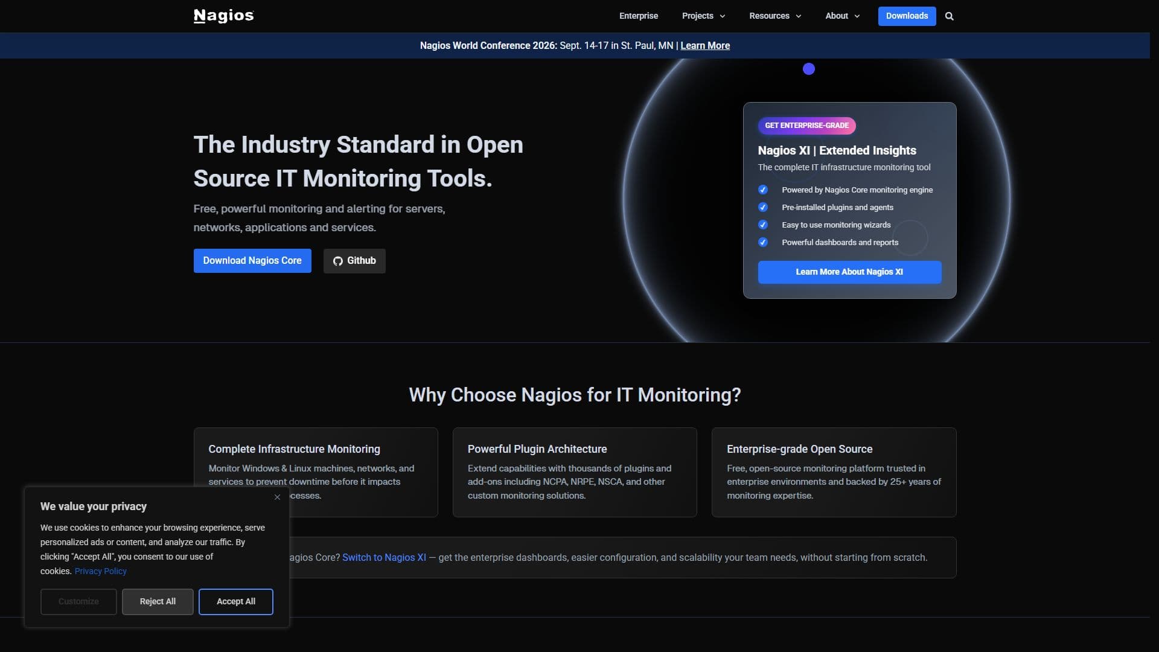Follow the Switch to Nagios XI link

(x=384, y=558)
